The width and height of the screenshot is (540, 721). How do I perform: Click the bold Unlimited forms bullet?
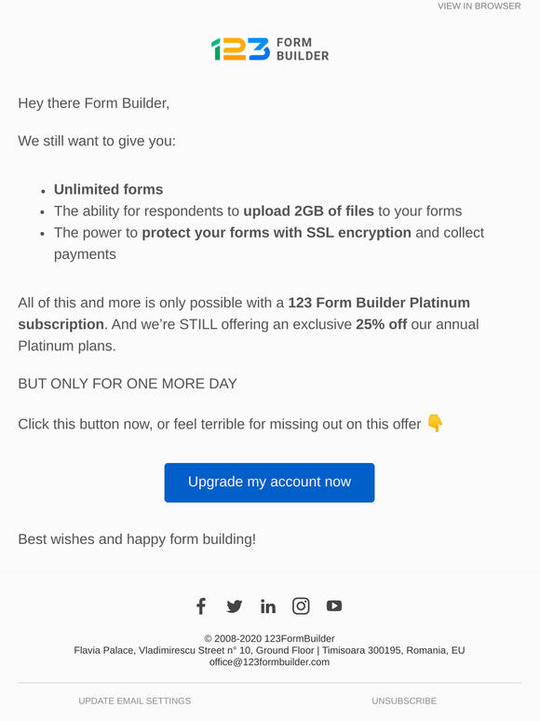(x=108, y=189)
